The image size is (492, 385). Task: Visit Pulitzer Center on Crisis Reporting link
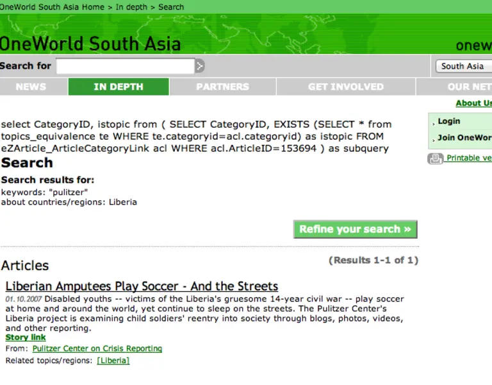coord(97,348)
